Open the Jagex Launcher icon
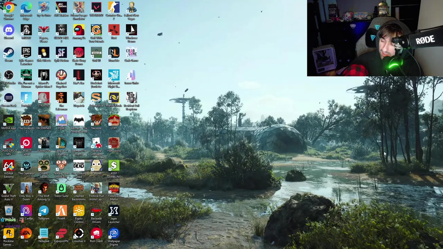 point(114,214)
